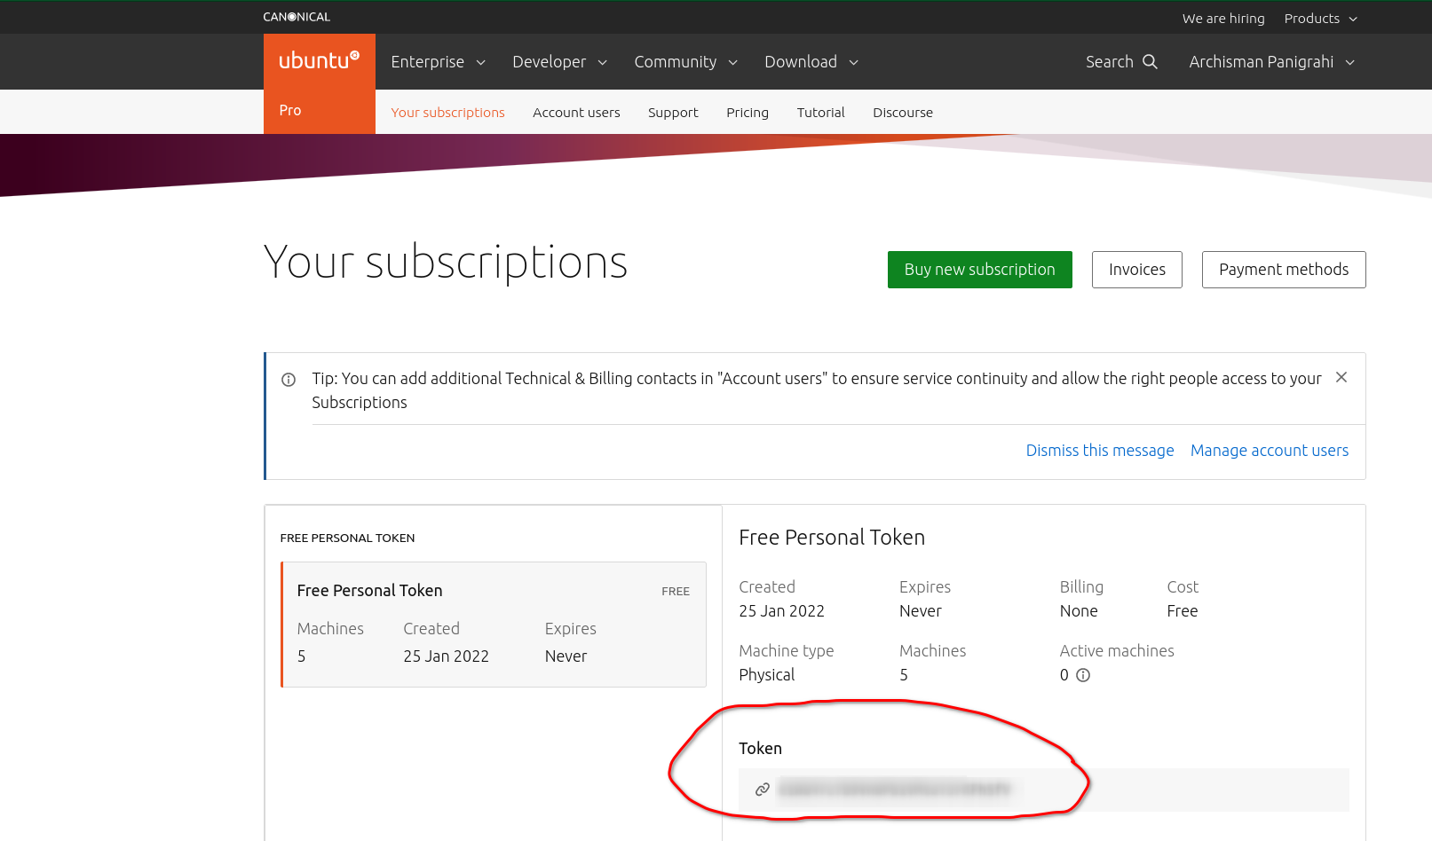
Task: Click the search magnifier icon
Action: pyautogui.click(x=1150, y=61)
